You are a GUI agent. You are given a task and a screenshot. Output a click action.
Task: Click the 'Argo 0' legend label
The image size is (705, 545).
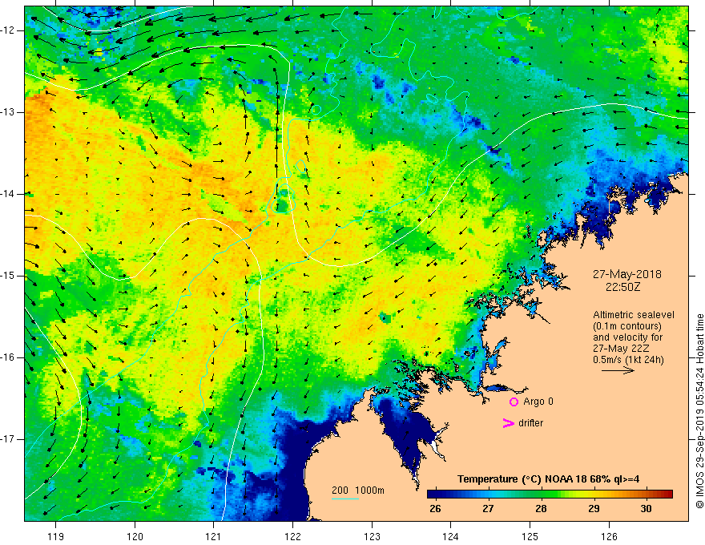(x=538, y=402)
